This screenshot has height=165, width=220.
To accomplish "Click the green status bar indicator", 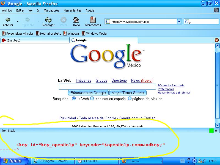I will click(211, 131).
